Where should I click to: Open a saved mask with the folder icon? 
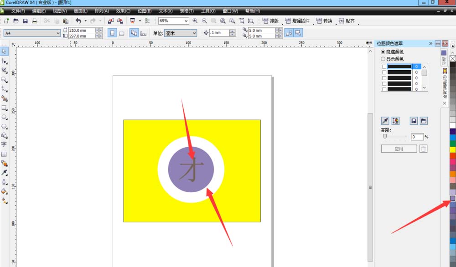pyautogui.click(x=424, y=121)
